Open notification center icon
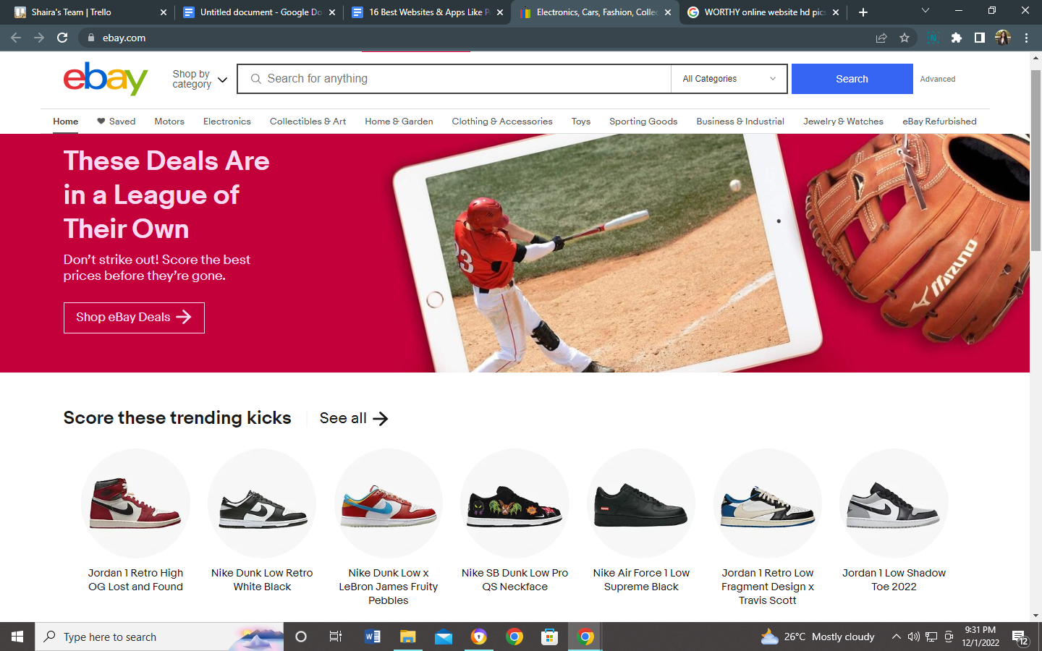The image size is (1042, 651). (1020, 637)
